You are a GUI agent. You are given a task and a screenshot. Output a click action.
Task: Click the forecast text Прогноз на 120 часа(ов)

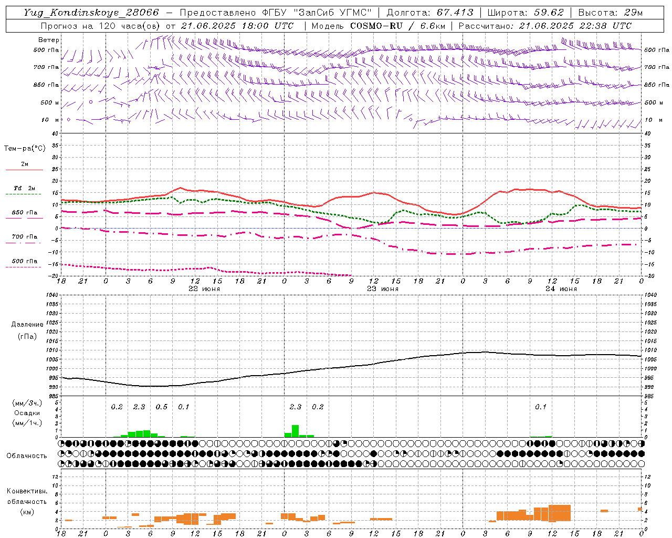(101, 26)
